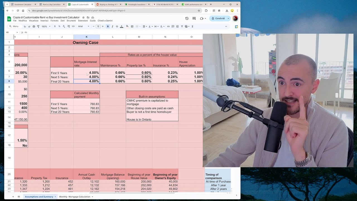Redo action in Sheets toolbar
The image size is (357, 201).
29,27
